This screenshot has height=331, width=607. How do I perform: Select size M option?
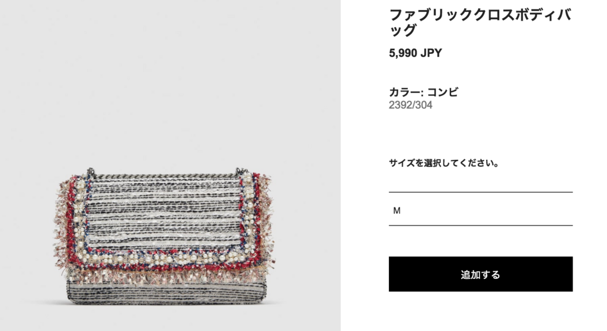(480, 210)
